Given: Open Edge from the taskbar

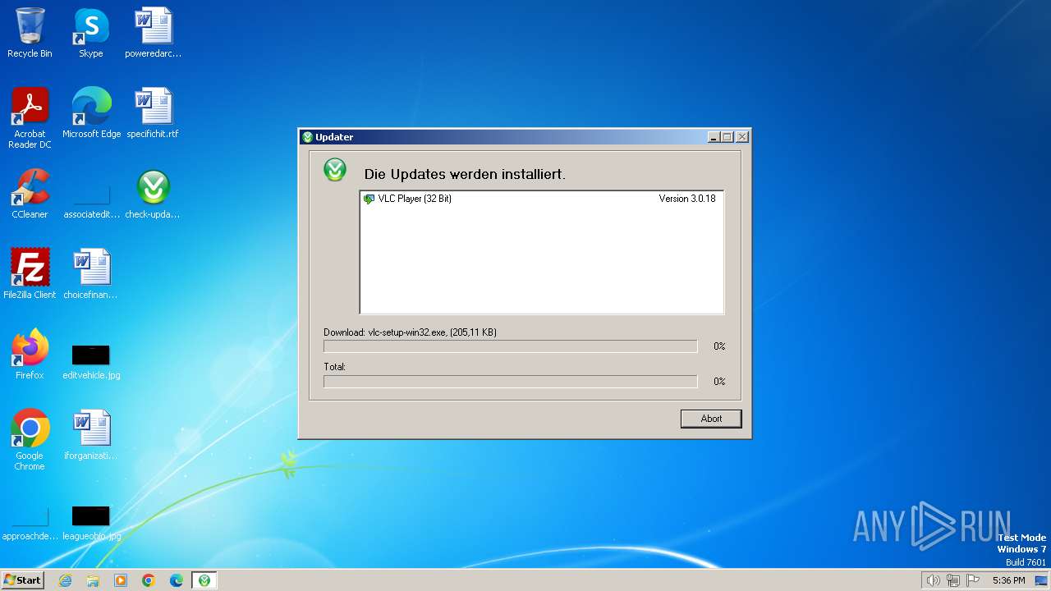Looking at the screenshot, I should click(x=177, y=580).
